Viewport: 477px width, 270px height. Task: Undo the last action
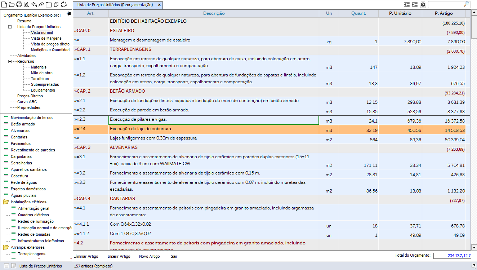click(x=34, y=5)
